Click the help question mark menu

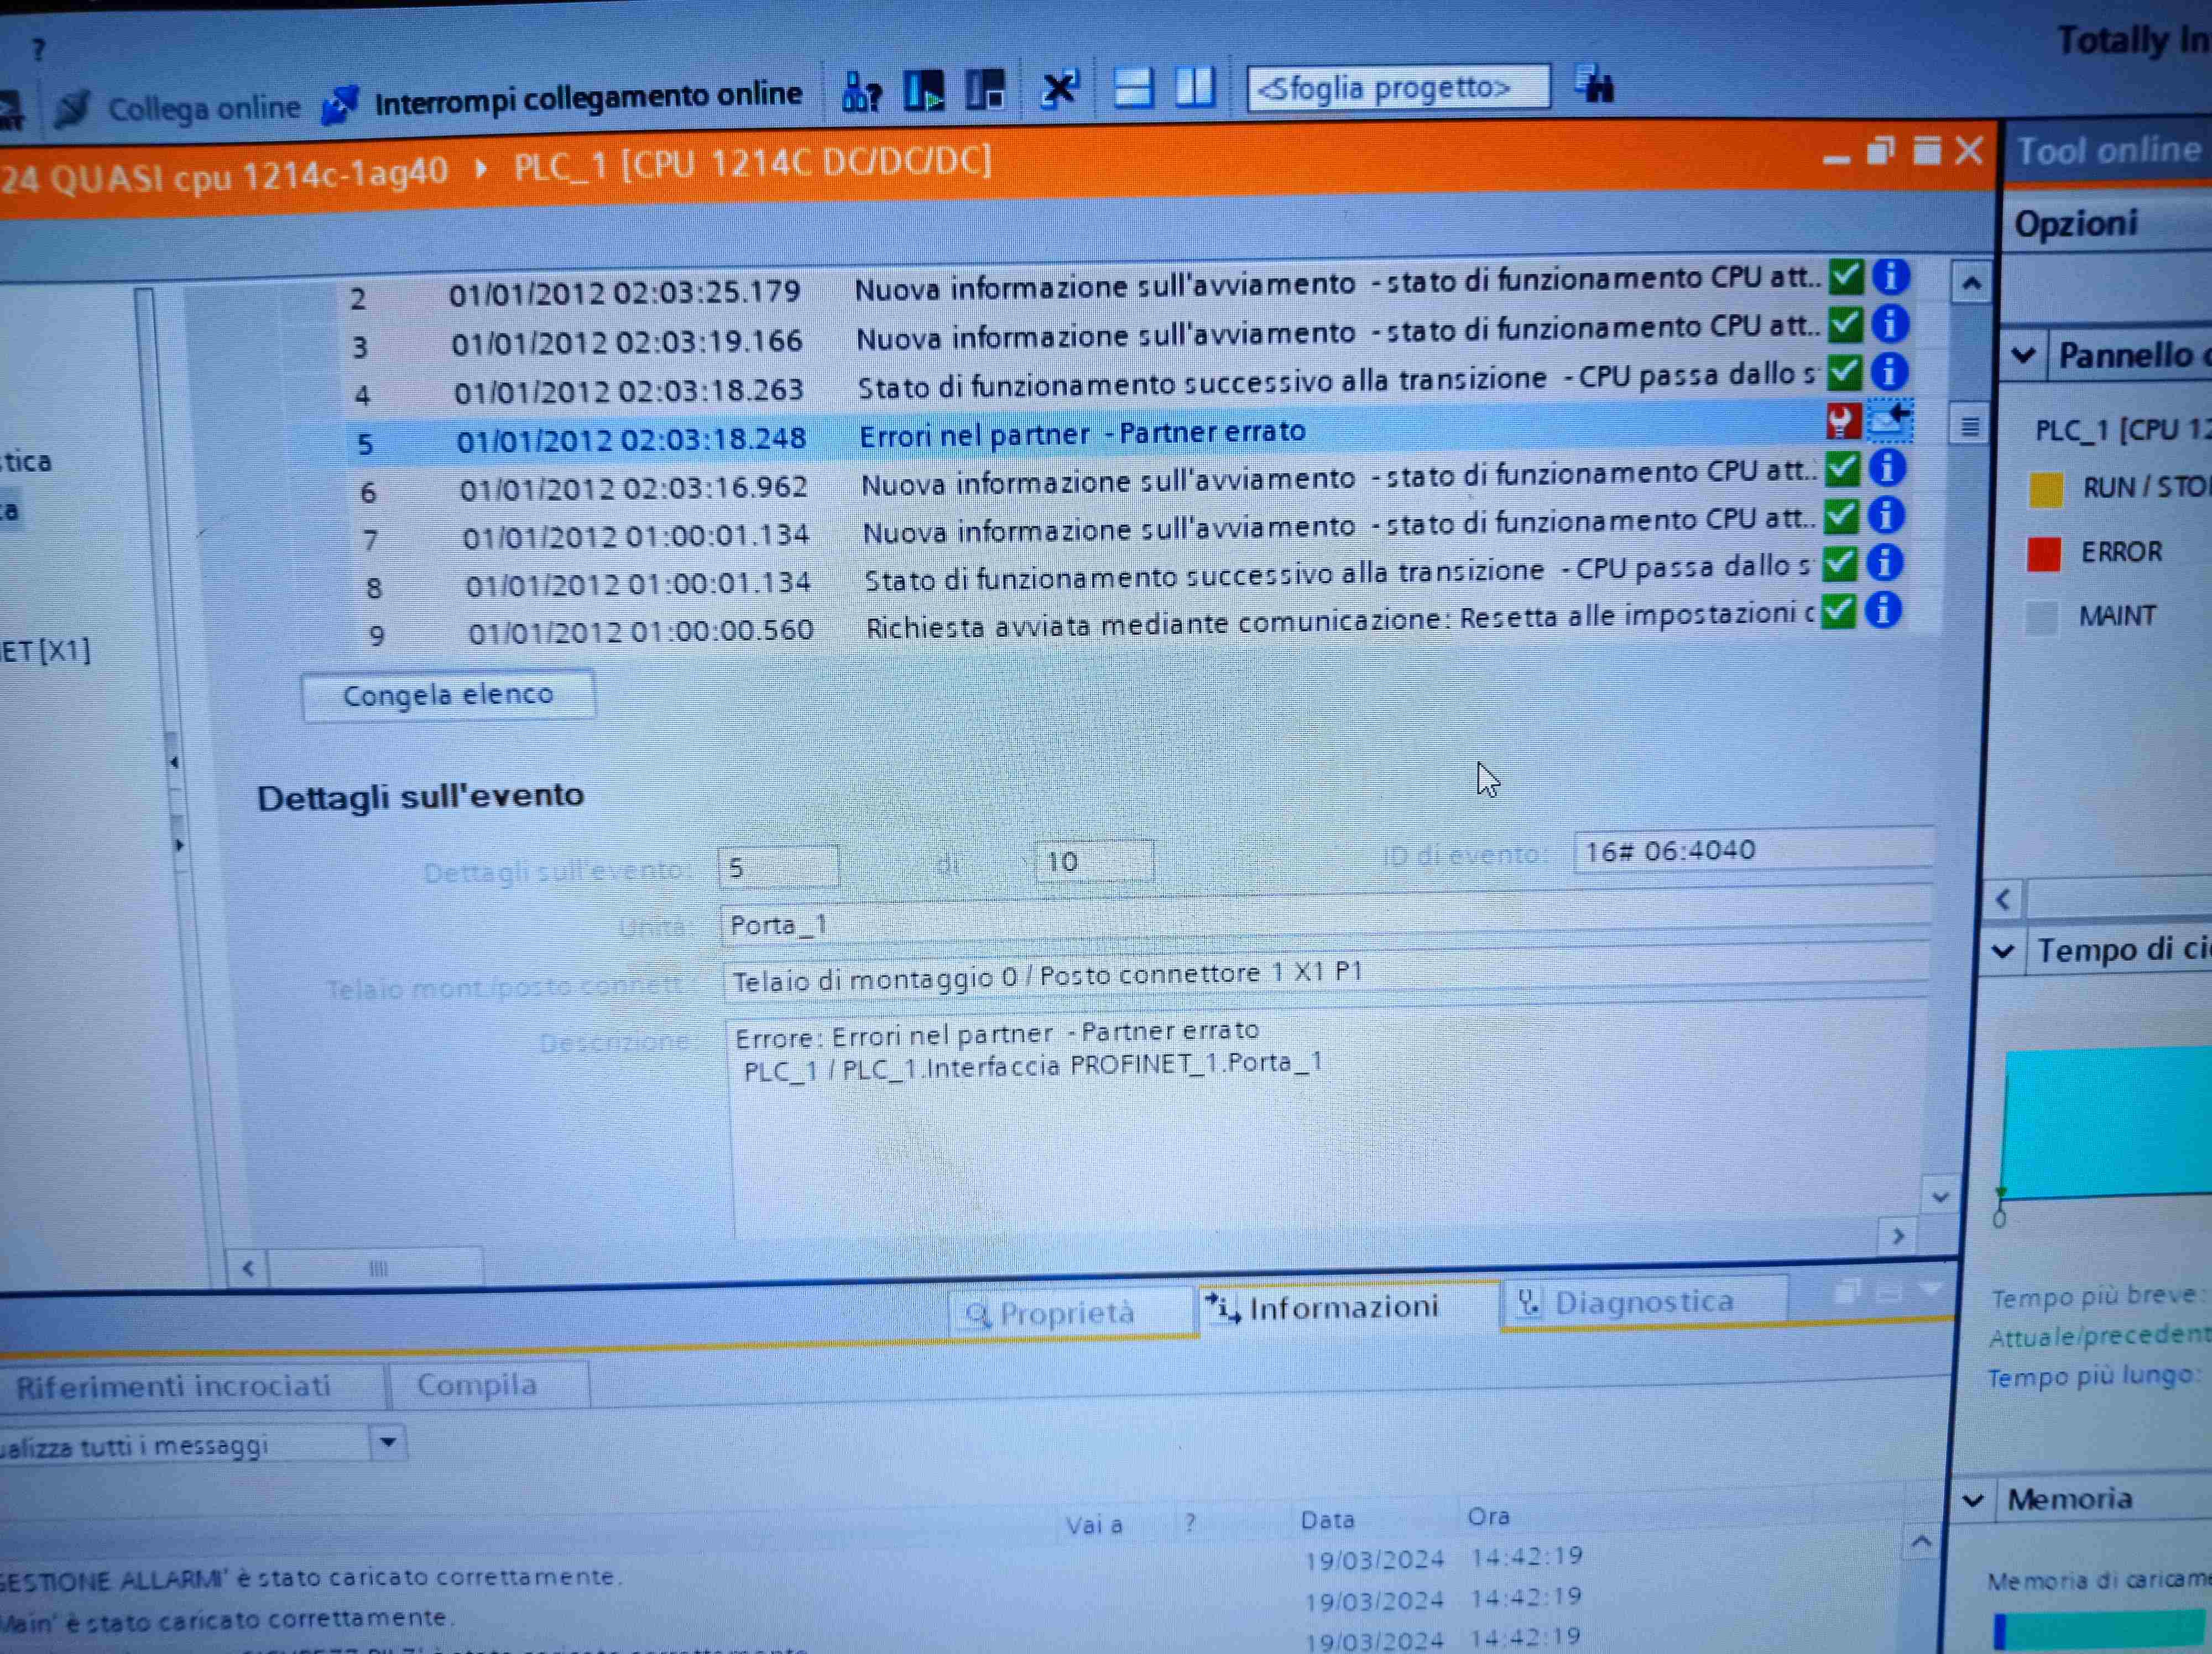coord(38,49)
